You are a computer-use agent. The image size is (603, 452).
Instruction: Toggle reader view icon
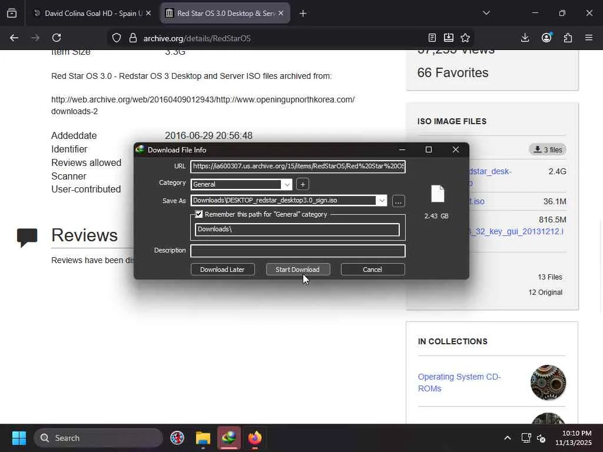(432, 38)
